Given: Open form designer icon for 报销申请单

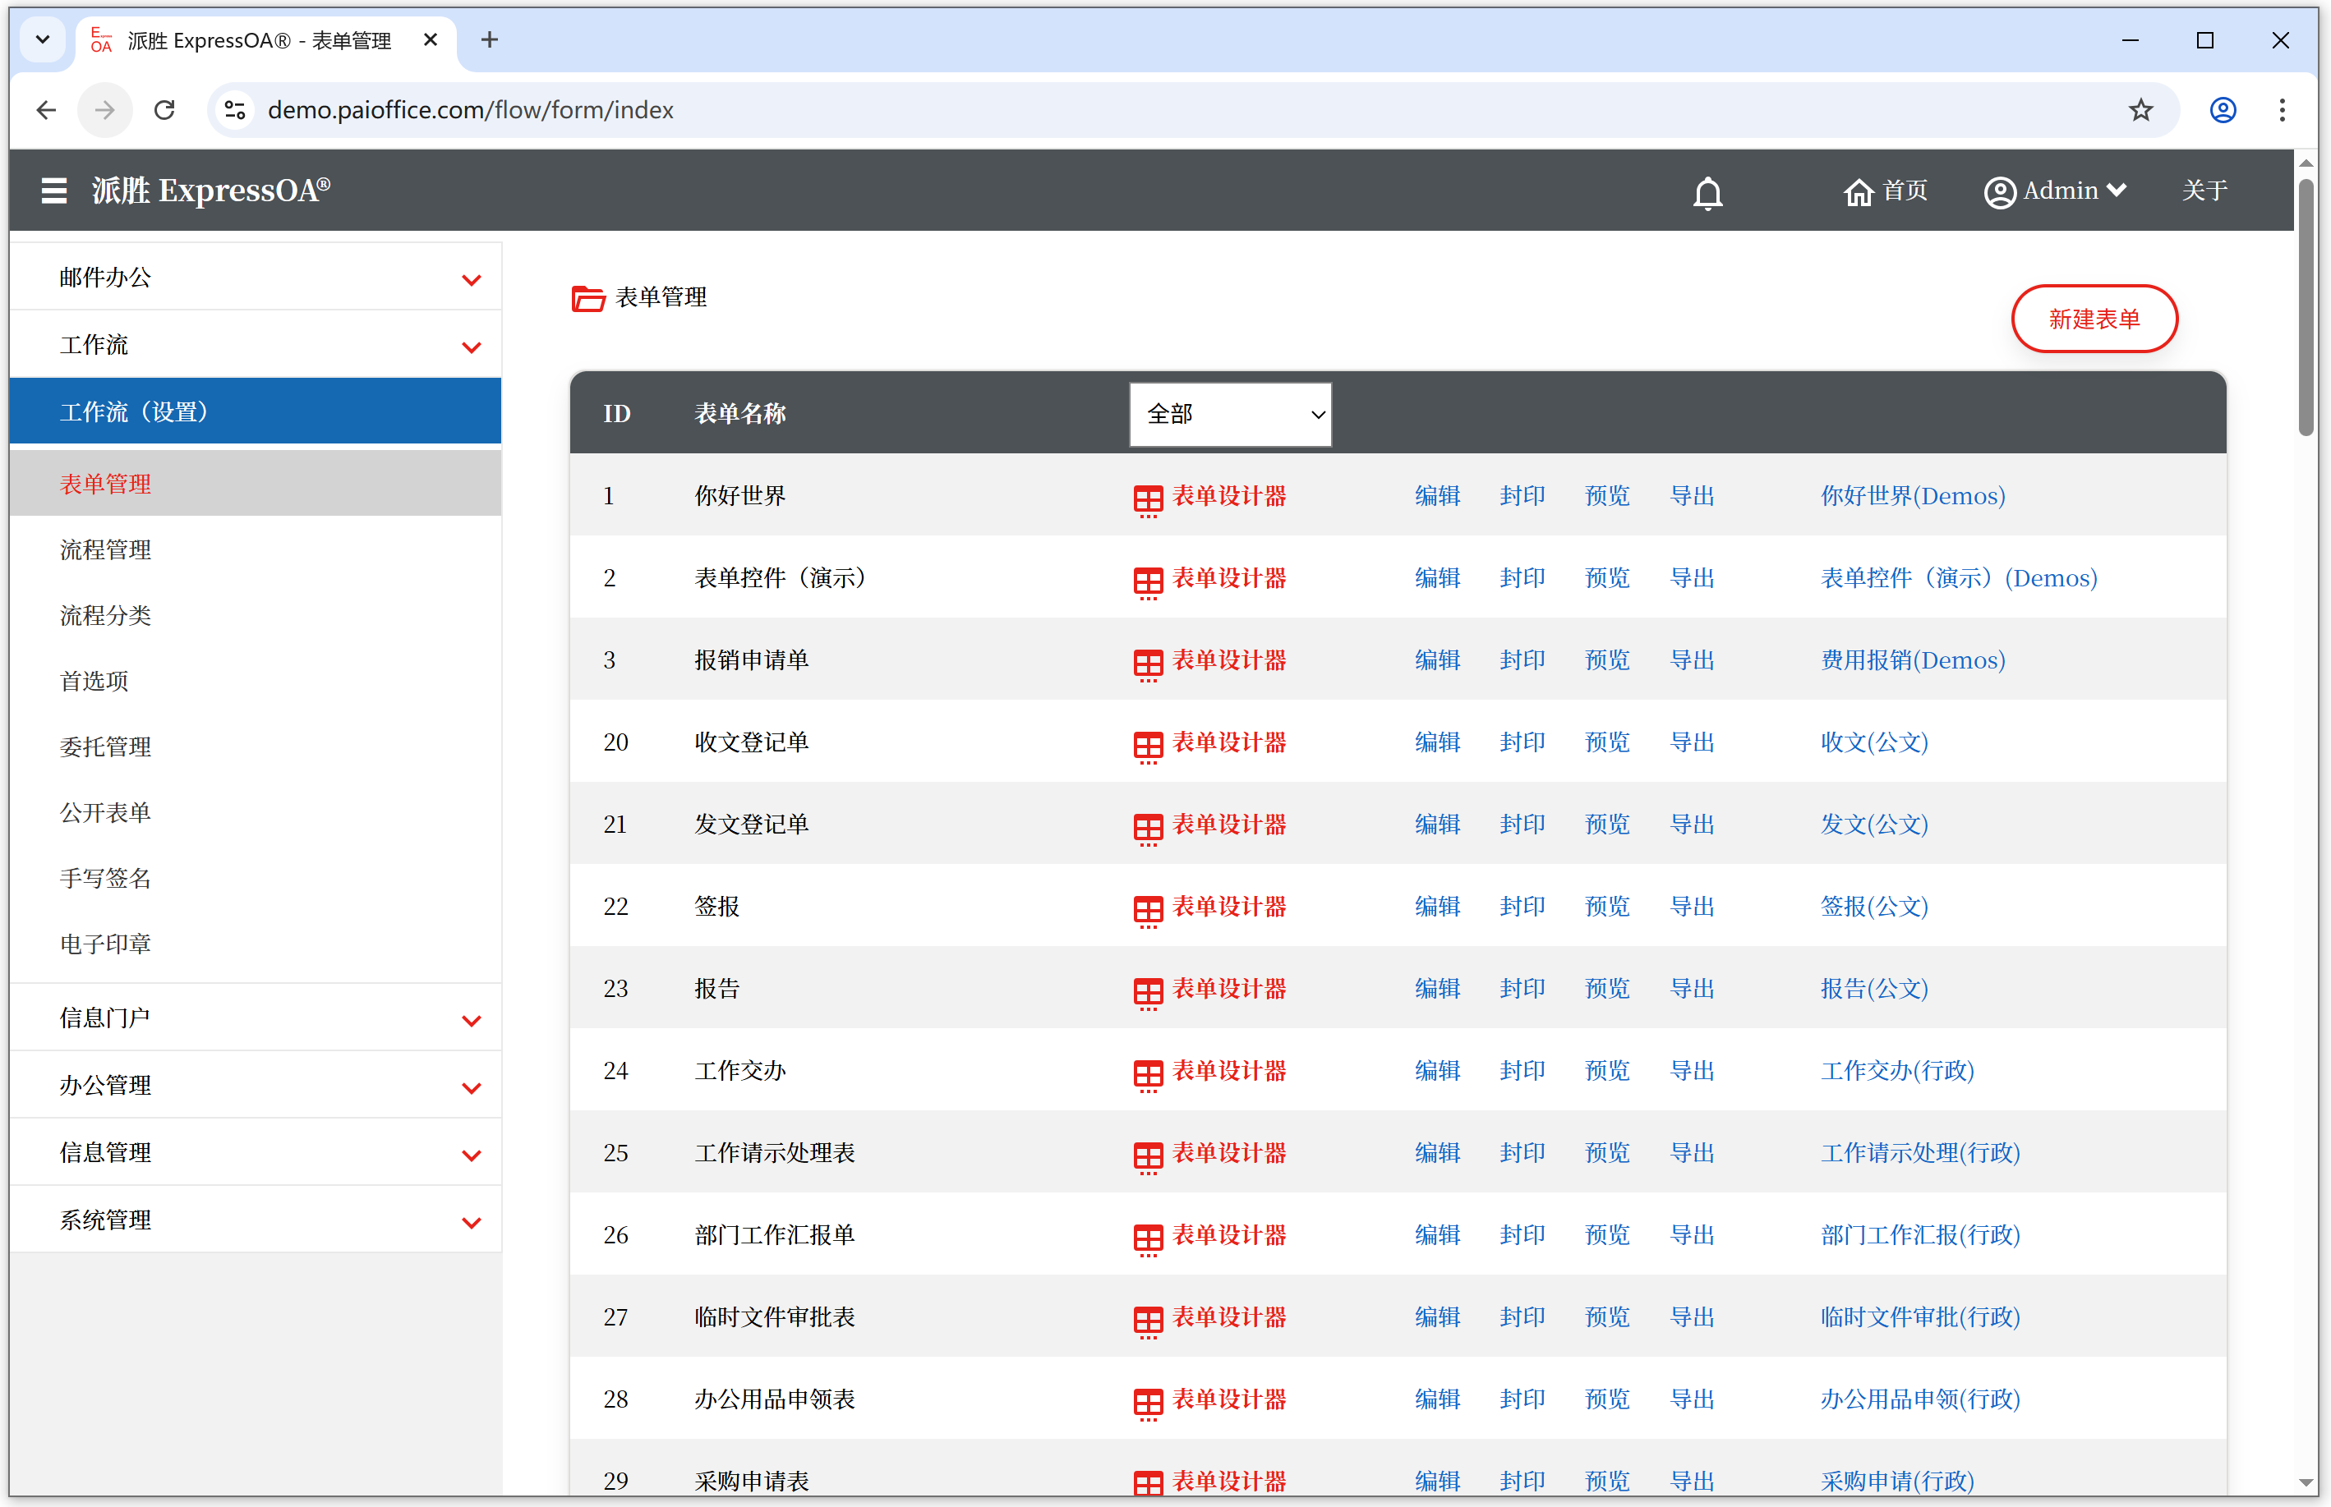Looking at the screenshot, I should pos(1147,664).
